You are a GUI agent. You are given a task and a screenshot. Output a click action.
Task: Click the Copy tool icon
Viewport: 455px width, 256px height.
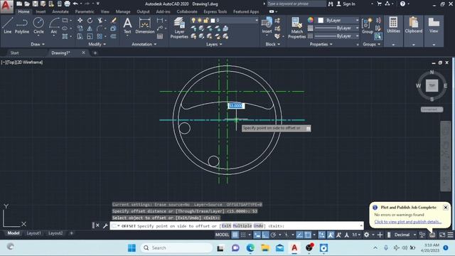click(80, 28)
